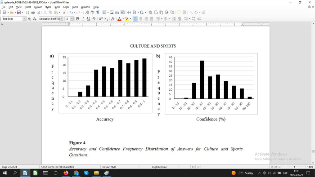Undo the last action

point(71,13)
